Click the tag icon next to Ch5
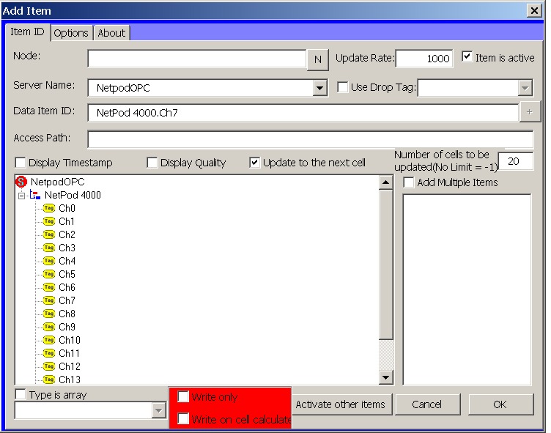The width and height of the screenshot is (551, 433). [49, 274]
